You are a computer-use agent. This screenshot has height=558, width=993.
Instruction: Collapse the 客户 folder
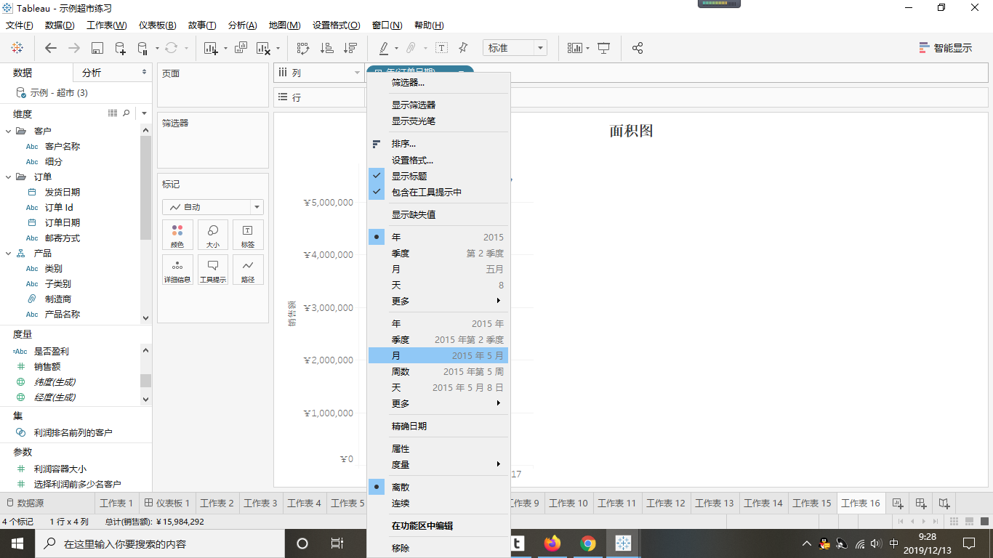click(9, 131)
